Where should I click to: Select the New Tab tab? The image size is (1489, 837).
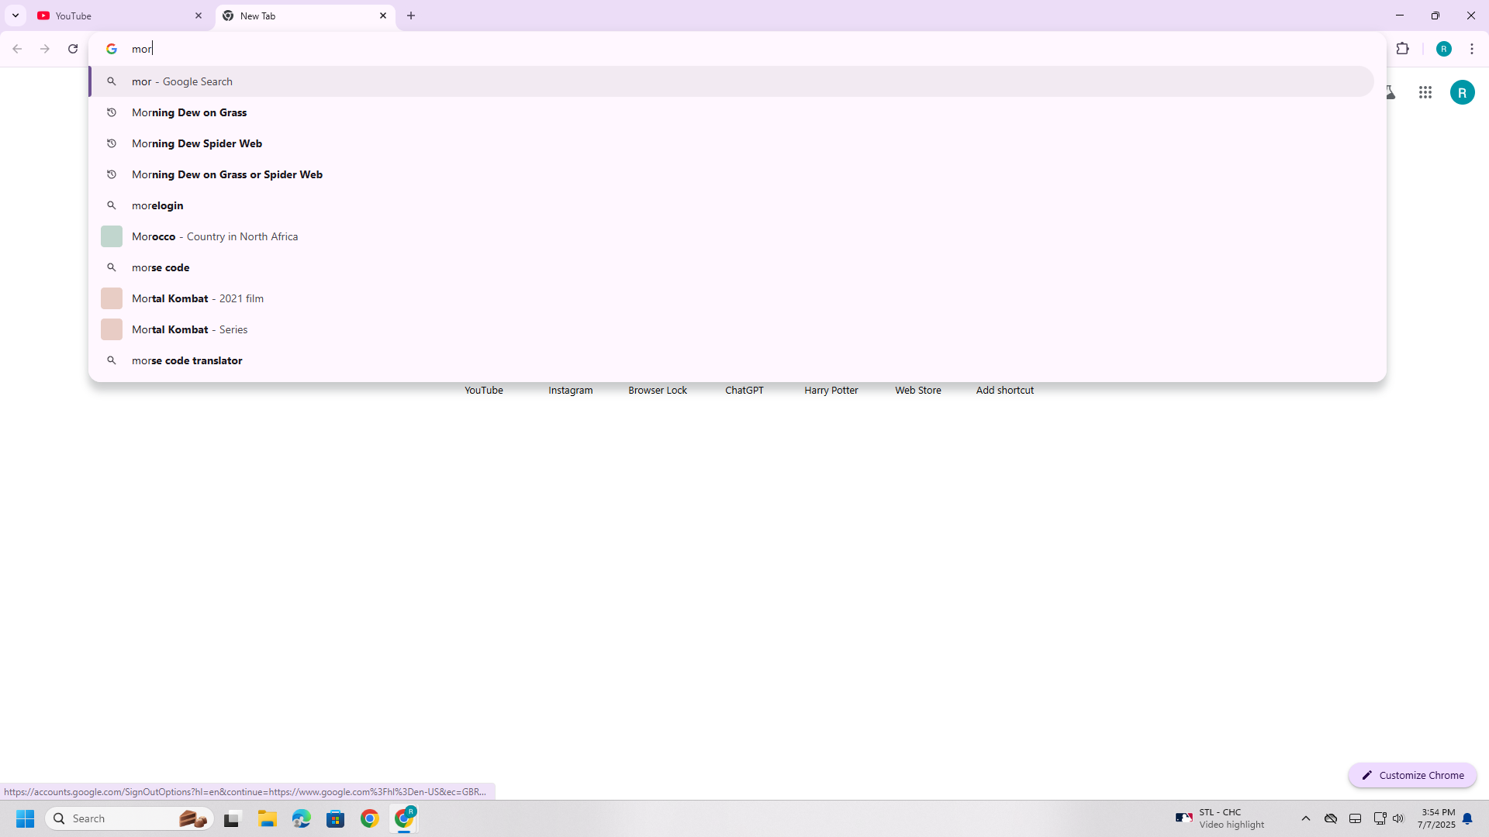(305, 15)
